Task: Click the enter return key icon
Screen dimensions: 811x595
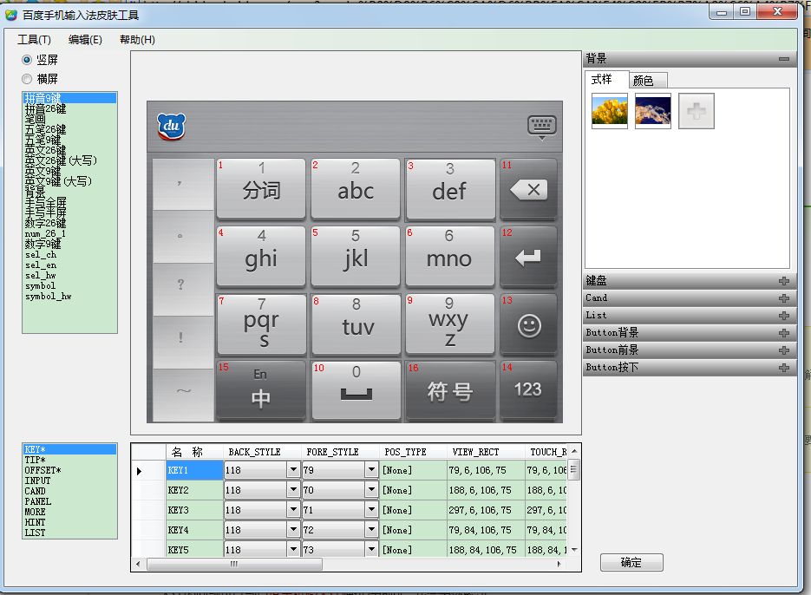Action: (x=528, y=258)
